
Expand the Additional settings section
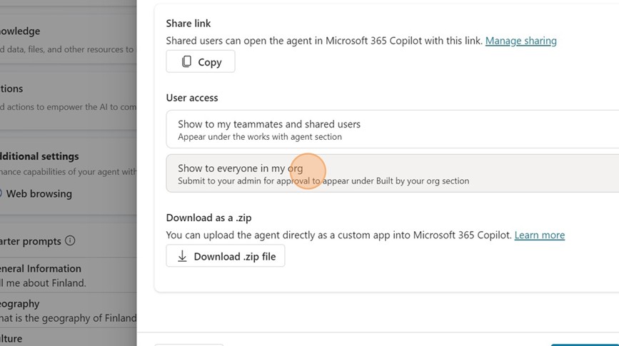pos(39,156)
